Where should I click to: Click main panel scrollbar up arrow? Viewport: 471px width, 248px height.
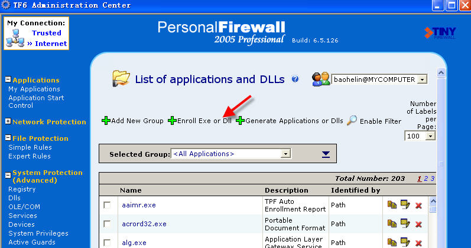point(441,73)
